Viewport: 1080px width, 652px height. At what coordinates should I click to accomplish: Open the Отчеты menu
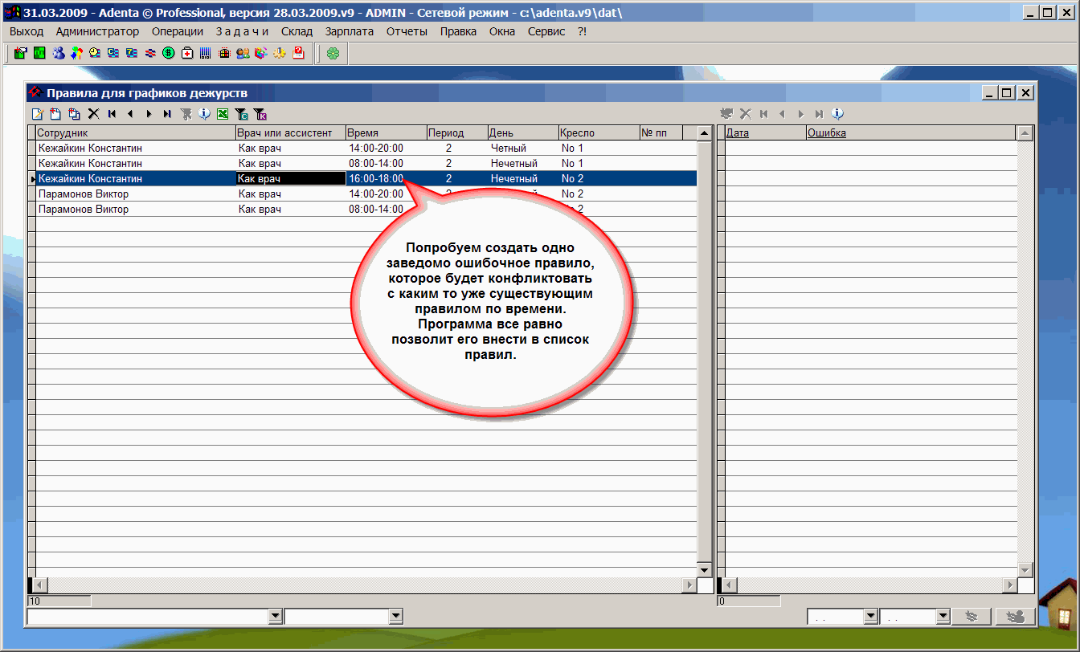pyautogui.click(x=407, y=31)
